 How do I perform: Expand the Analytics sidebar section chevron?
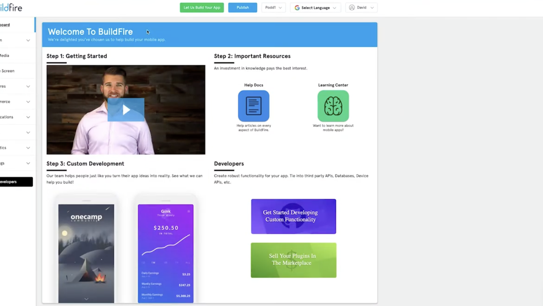[x=28, y=148]
